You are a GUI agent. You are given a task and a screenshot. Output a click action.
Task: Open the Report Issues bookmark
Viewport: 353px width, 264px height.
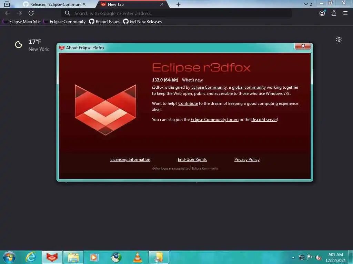(104, 22)
